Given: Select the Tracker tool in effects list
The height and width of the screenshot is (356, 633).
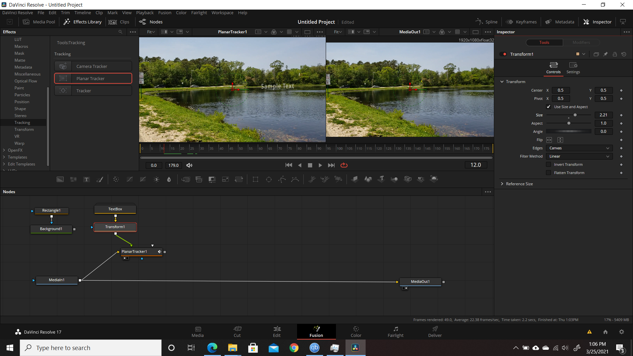Looking at the screenshot, I should point(93,91).
